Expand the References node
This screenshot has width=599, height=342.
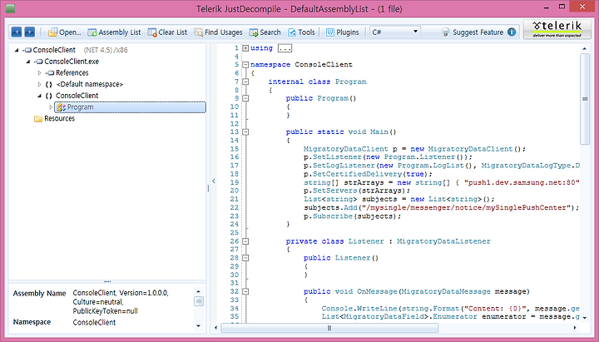(x=39, y=73)
